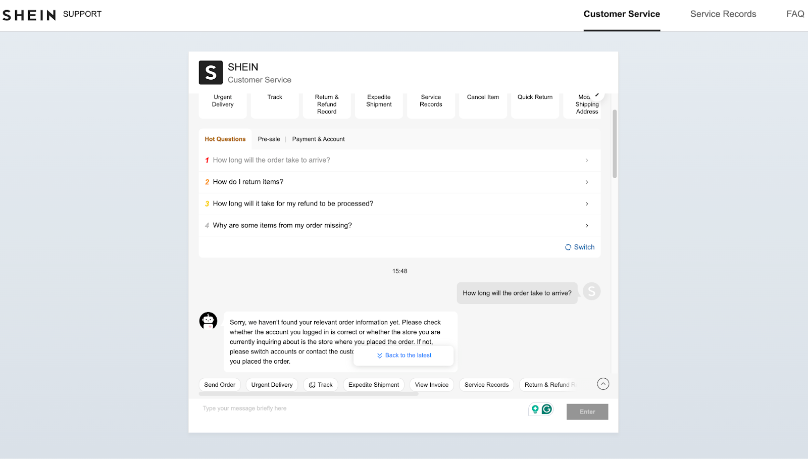The width and height of the screenshot is (808, 459).
Task: Switch to the Pre-sale tab
Action: pyautogui.click(x=269, y=139)
